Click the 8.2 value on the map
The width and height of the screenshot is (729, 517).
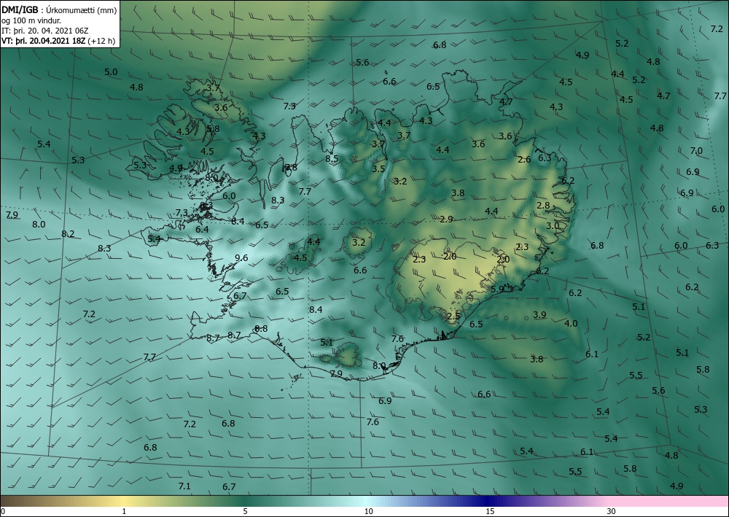tap(68, 234)
